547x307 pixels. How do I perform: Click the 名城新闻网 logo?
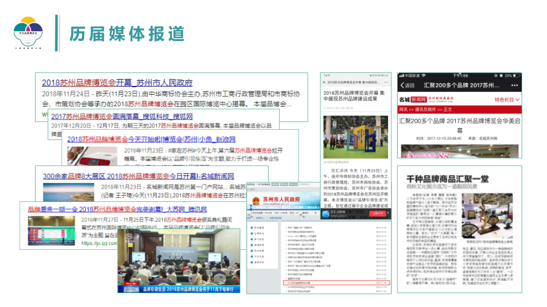tap(413, 99)
